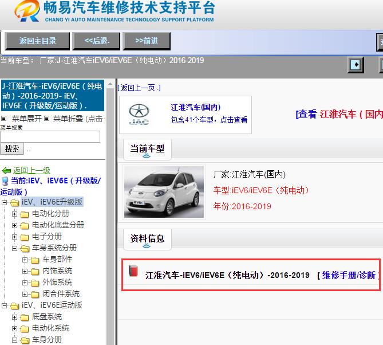Image resolution: width=383 pixels, height=345 pixels.
Task: Select 内饰系统 tree item
Action: point(57,271)
